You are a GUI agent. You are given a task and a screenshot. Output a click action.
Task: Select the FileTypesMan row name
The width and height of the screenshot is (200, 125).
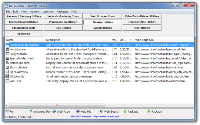point(18,54)
